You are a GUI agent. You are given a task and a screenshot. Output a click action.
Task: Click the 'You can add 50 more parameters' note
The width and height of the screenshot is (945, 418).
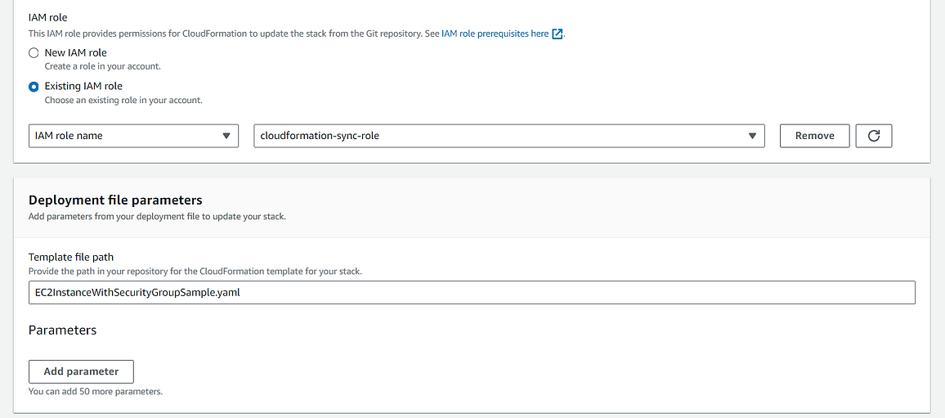tap(96, 392)
